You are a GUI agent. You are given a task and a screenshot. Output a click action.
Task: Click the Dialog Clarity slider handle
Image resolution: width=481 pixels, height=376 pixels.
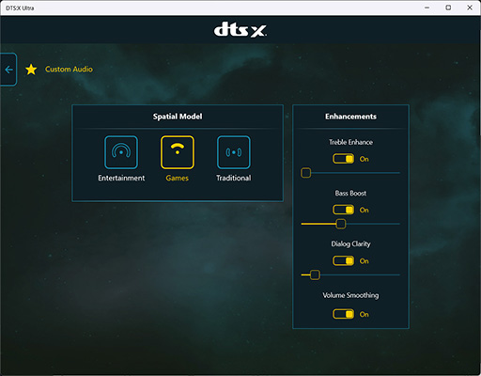click(315, 274)
